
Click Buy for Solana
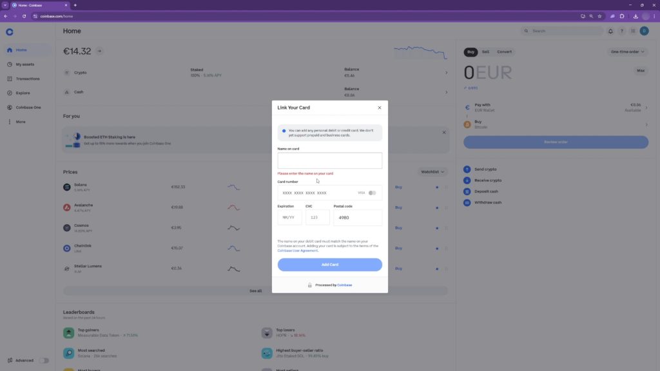pos(398,187)
